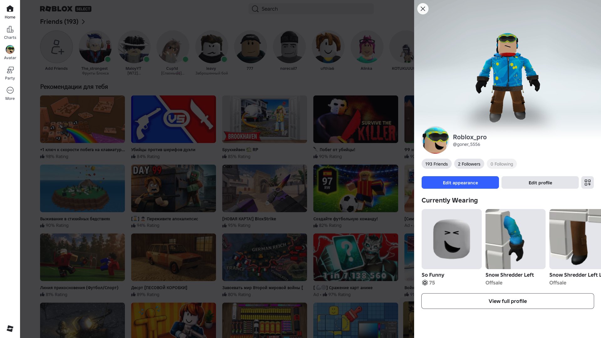This screenshot has width=601, height=338.
Task: Click the Add Friends icon
Action: (56, 47)
